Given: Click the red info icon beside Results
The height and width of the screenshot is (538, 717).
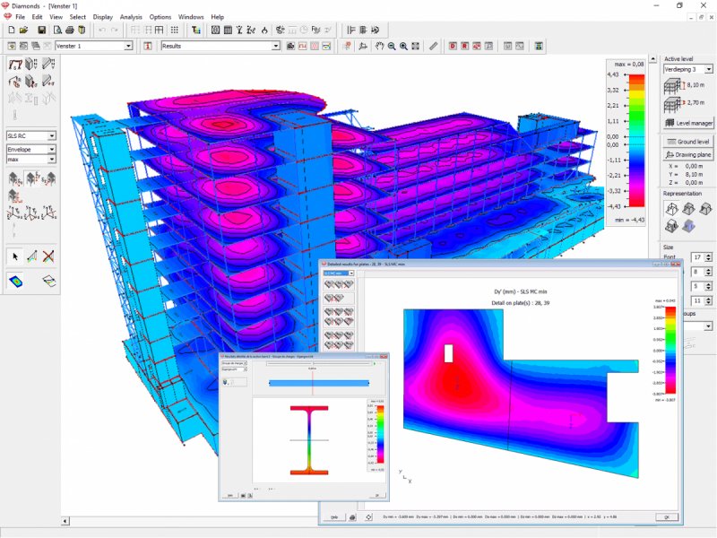Looking at the screenshot, I should pos(148,47).
